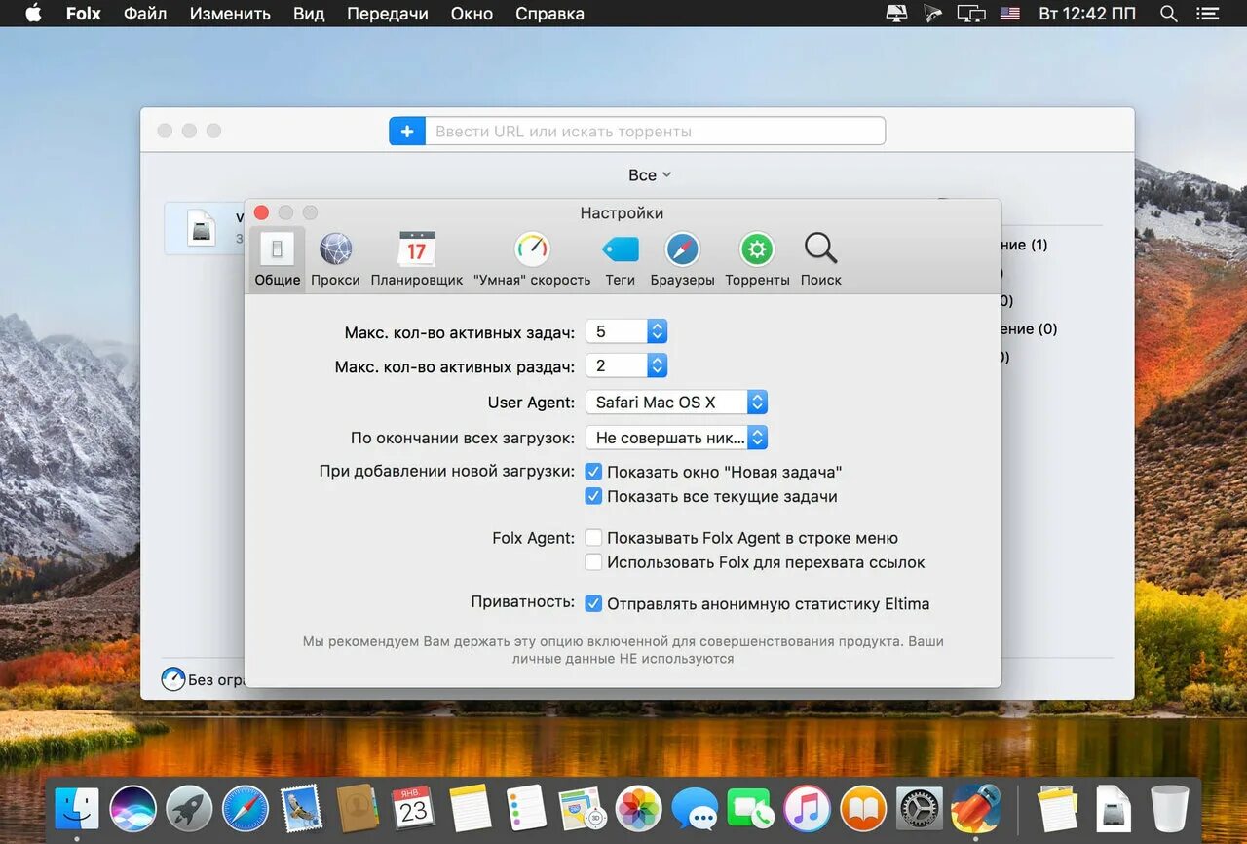Enable Использовать Folx для перехвата ссылок
Image resolution: width=1247 pixels, height=844 pixels.
[592, 562]
